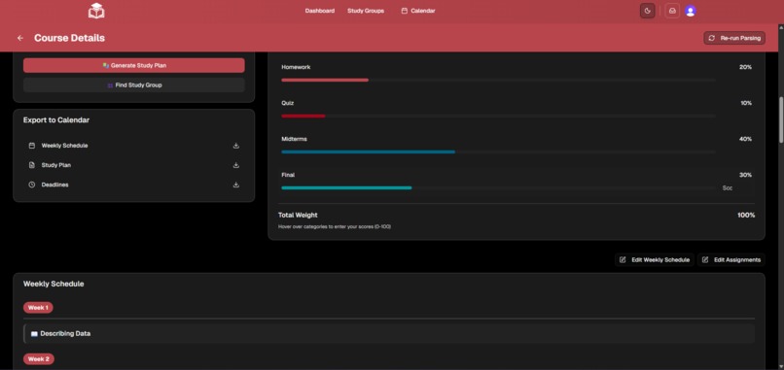Click the Midterms progress bar
The width and height of the screenshot is (784, 370).
[498, 151]
